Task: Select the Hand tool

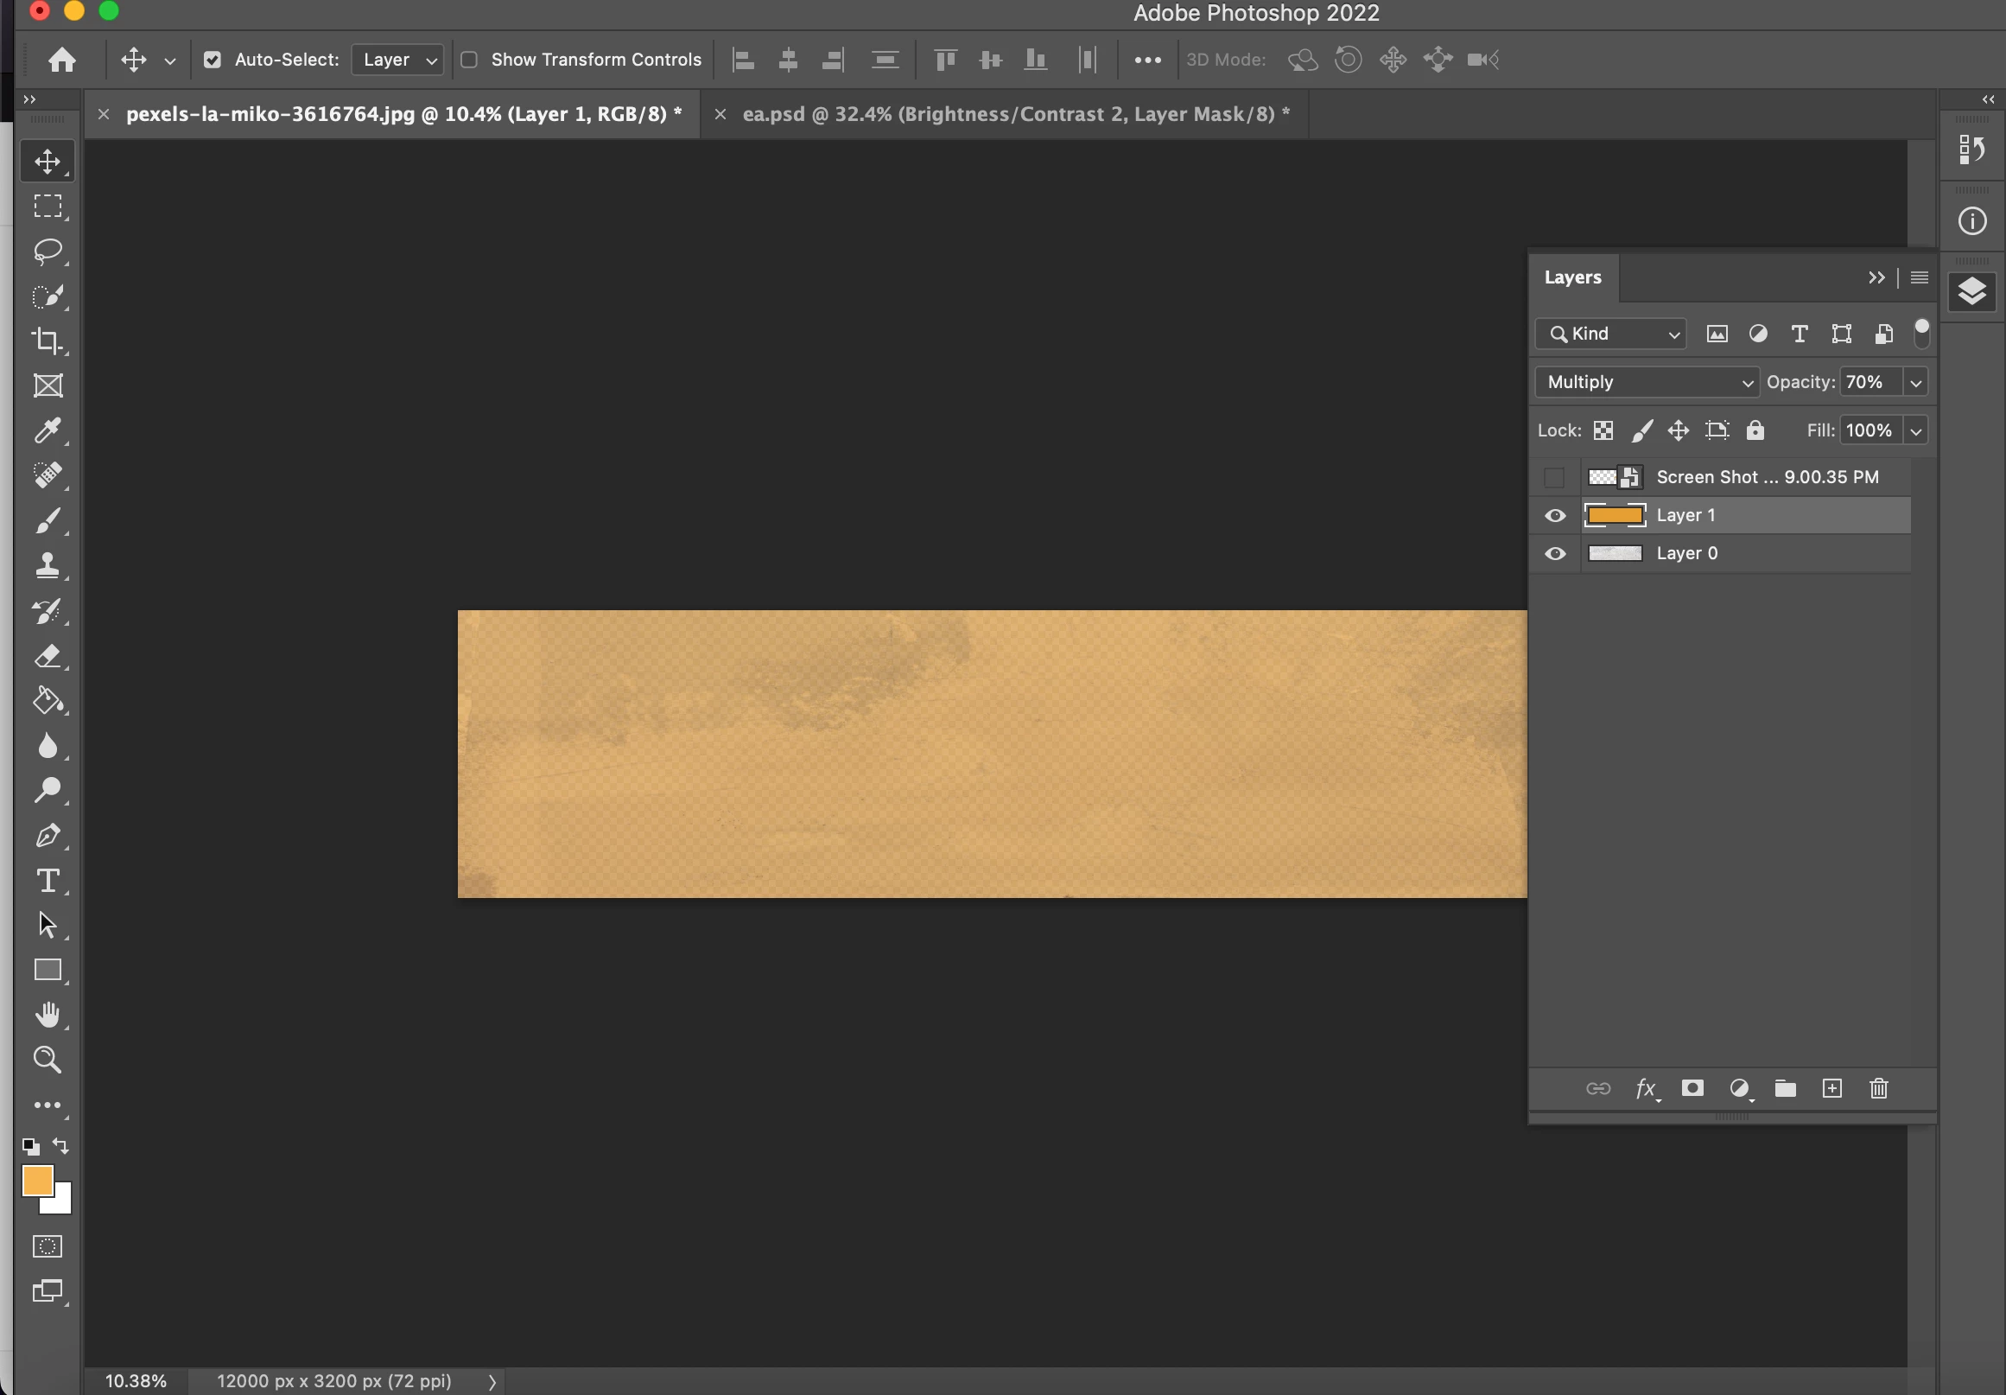Action: click(x=48, y=1015)
